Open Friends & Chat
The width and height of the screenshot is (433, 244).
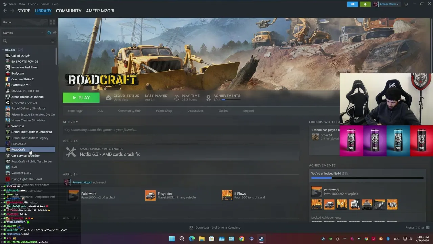[x=417, y=228]
